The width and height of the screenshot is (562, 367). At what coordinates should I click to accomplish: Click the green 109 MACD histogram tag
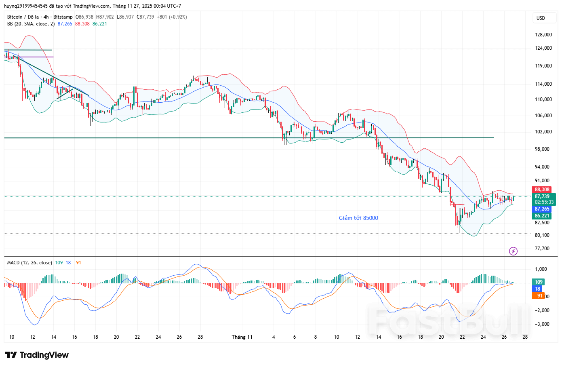(x=539, y=282)
